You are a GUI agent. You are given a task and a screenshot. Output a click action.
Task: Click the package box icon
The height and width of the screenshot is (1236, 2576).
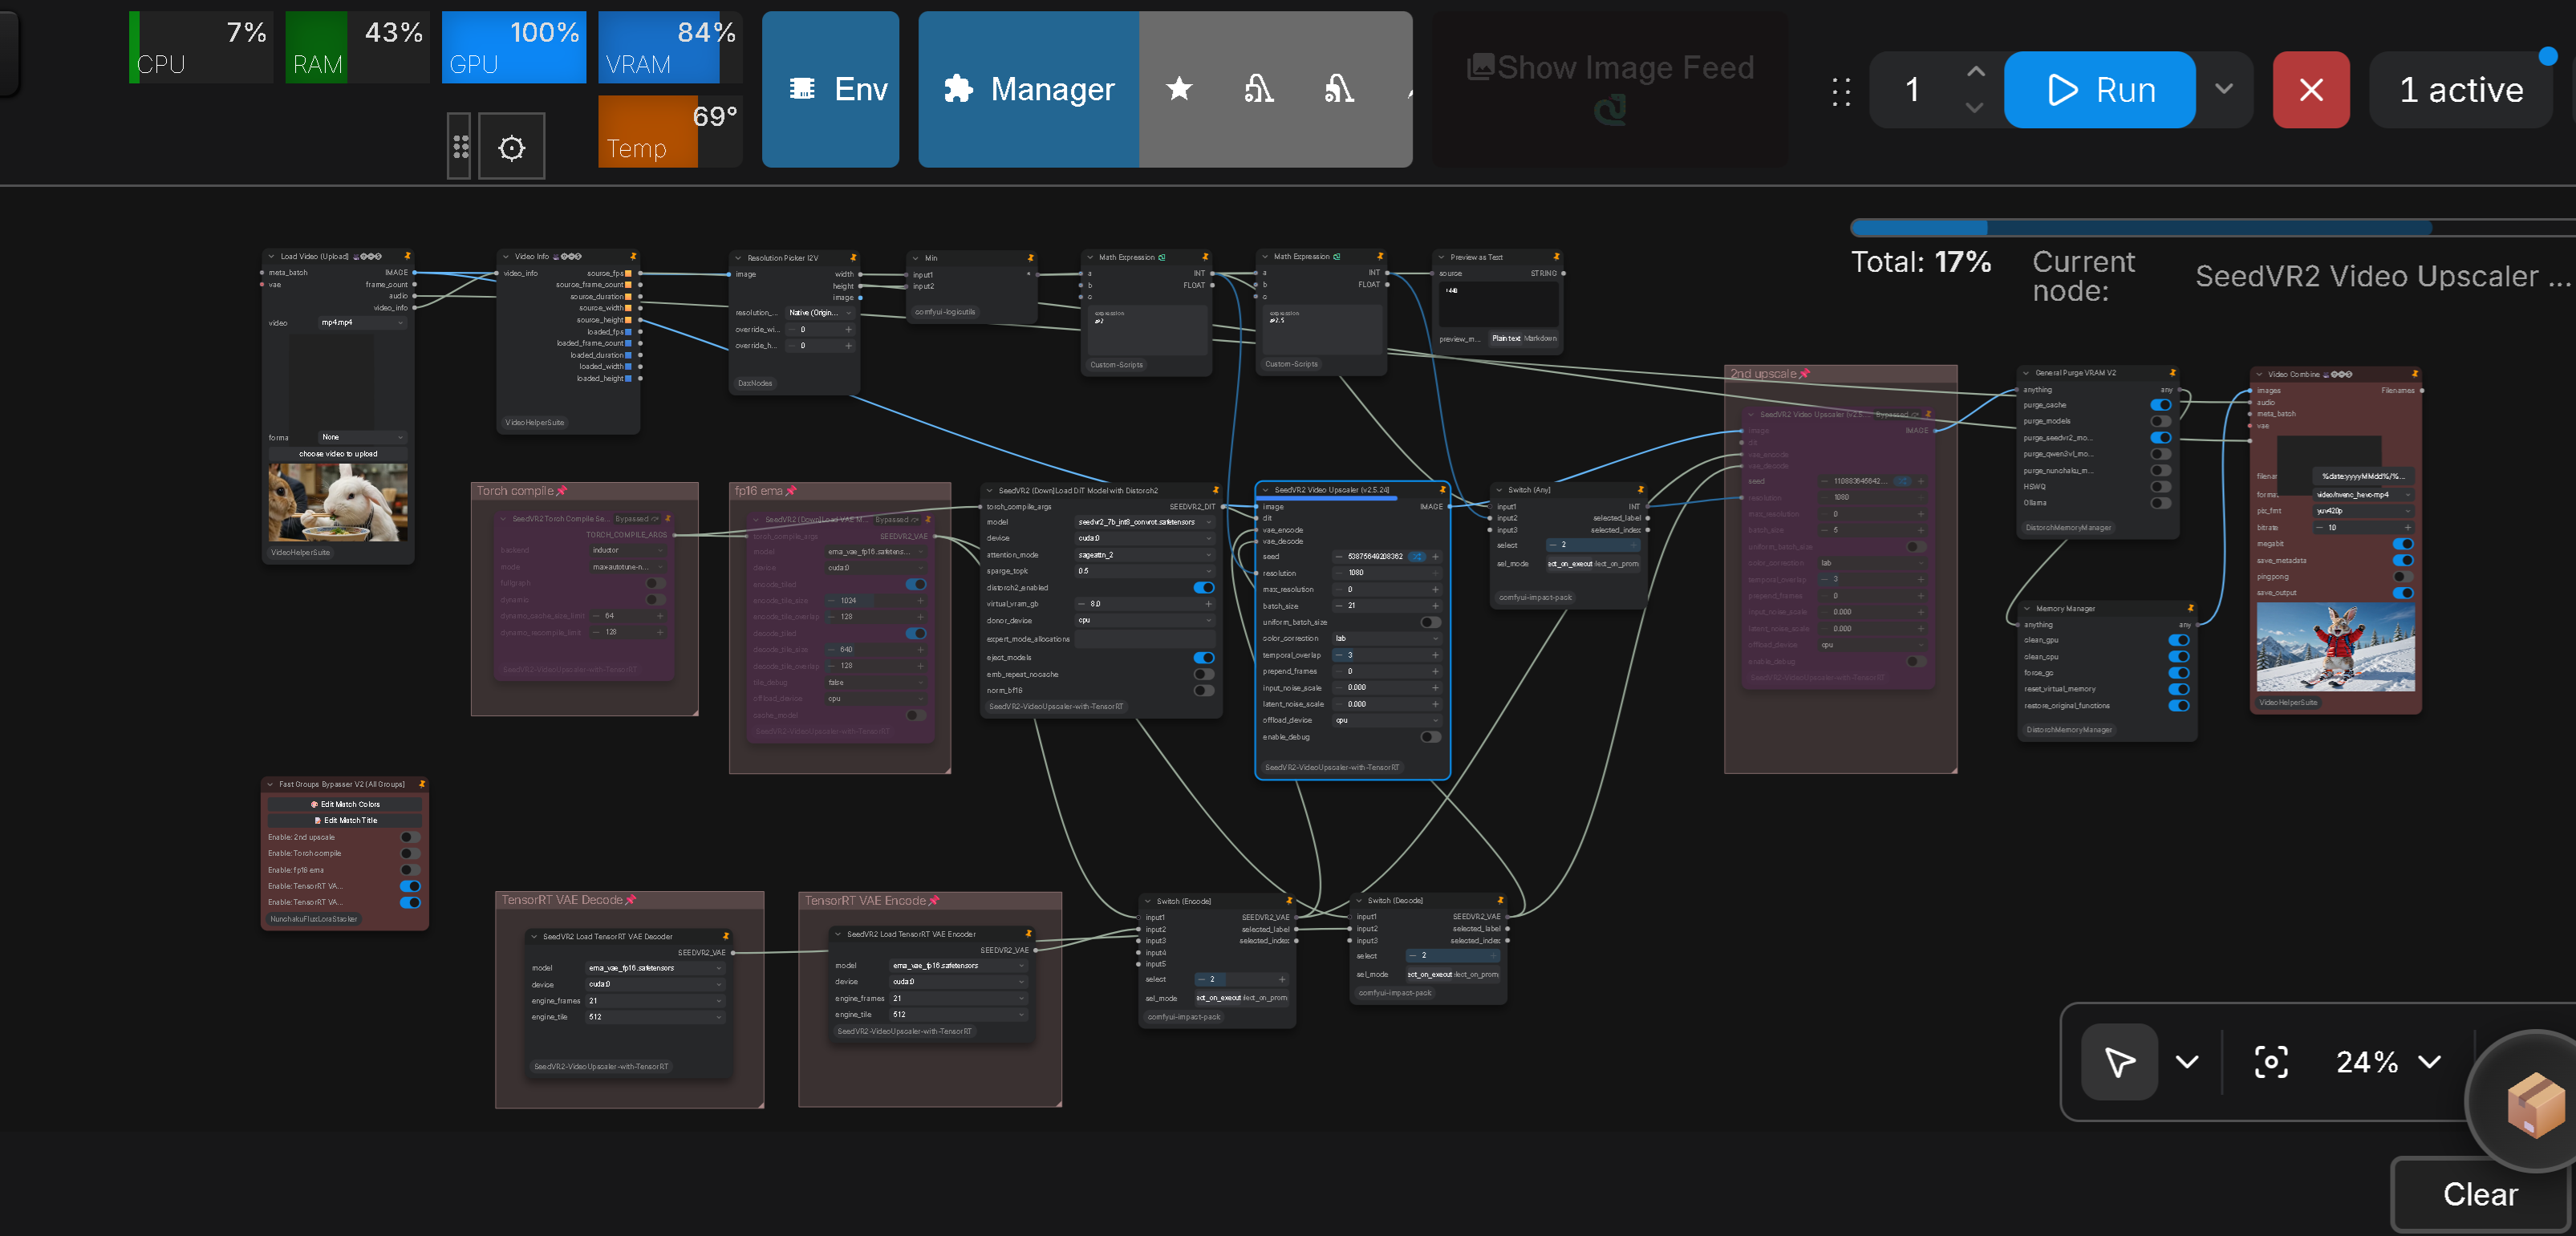click(x=2535, y=1105)
